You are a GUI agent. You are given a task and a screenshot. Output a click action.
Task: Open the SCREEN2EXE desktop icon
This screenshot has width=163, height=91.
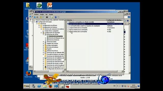point(39,5)
